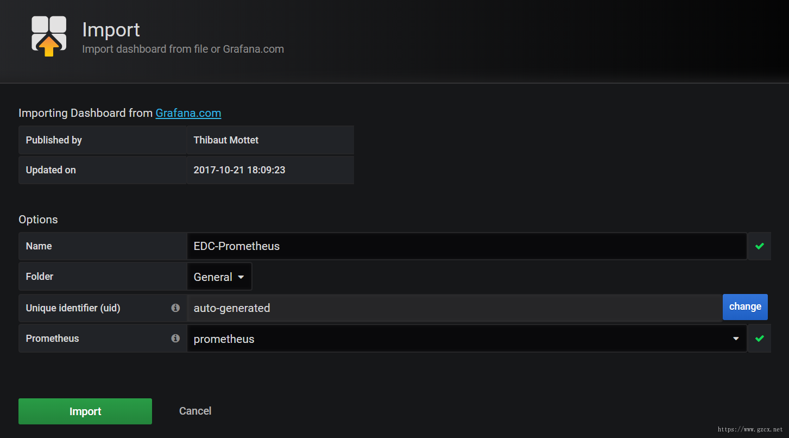Click the info icon beside Prometheus label
This screenshot has height=438, width=789.
tap(175, 338)
